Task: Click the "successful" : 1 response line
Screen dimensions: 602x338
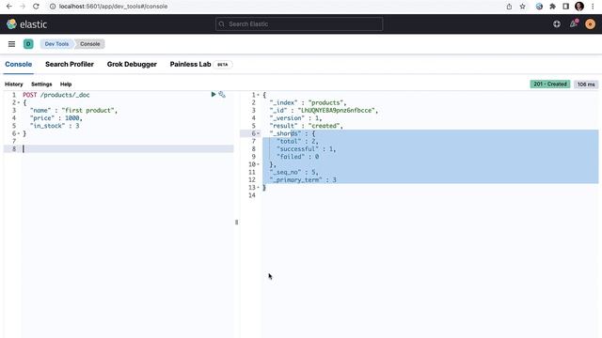Action: pyautogui.click(x=307, y=149)
